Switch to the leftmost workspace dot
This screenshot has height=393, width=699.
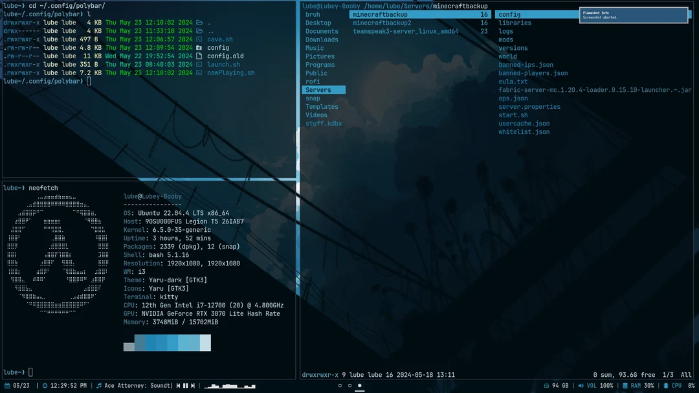[x=339, y=385]
